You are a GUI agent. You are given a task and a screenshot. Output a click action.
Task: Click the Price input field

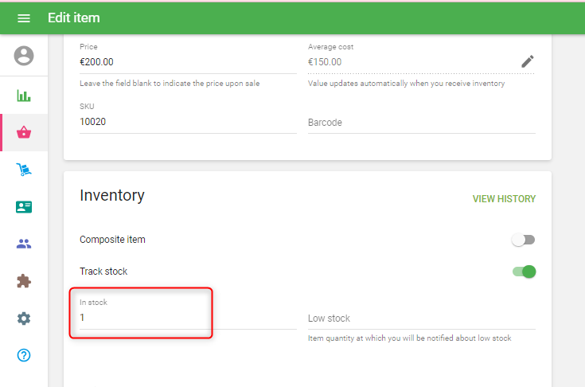coord(188,62)
